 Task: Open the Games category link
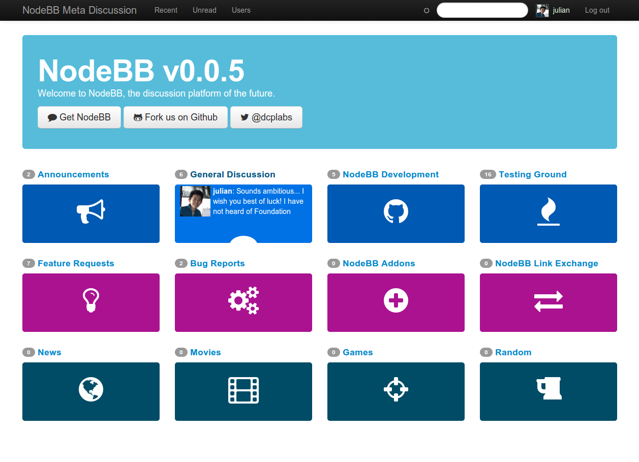[x=358, y=352]
